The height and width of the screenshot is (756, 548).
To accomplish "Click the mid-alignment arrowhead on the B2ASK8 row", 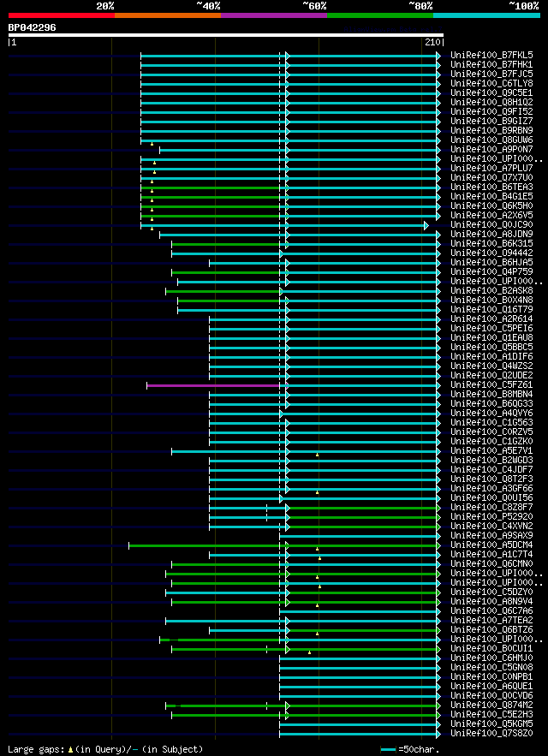I will click(x=282, y=291).
